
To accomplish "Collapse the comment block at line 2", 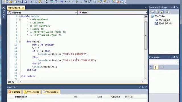I will (x=20, y=20).
